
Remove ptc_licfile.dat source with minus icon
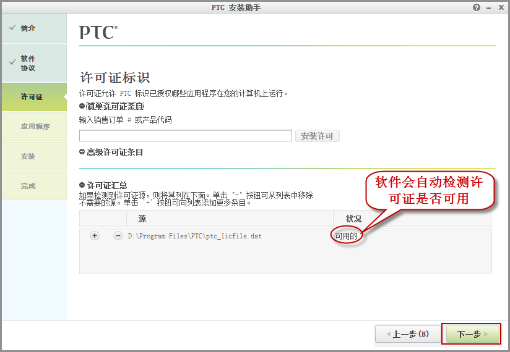[118, 235]
